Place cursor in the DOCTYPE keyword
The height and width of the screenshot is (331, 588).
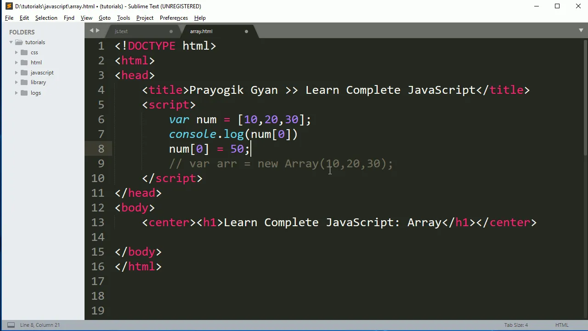[x=152, y=46]
